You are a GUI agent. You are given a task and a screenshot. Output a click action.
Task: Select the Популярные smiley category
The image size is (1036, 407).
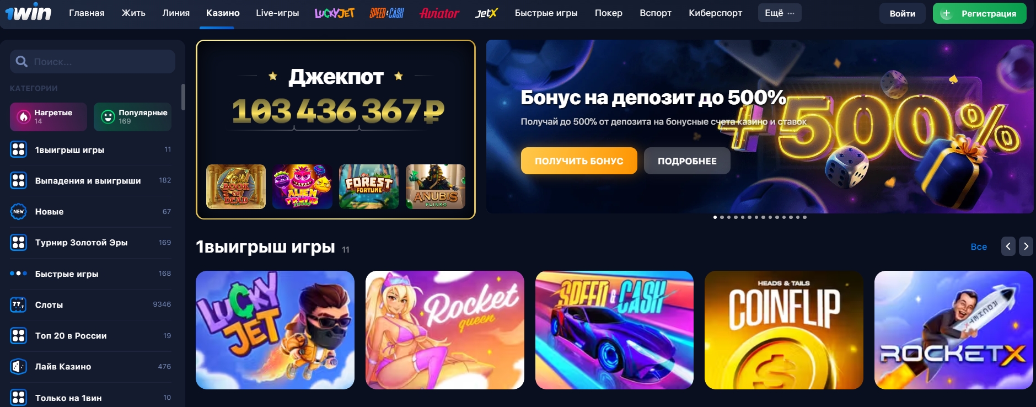[x=132, y=117]
